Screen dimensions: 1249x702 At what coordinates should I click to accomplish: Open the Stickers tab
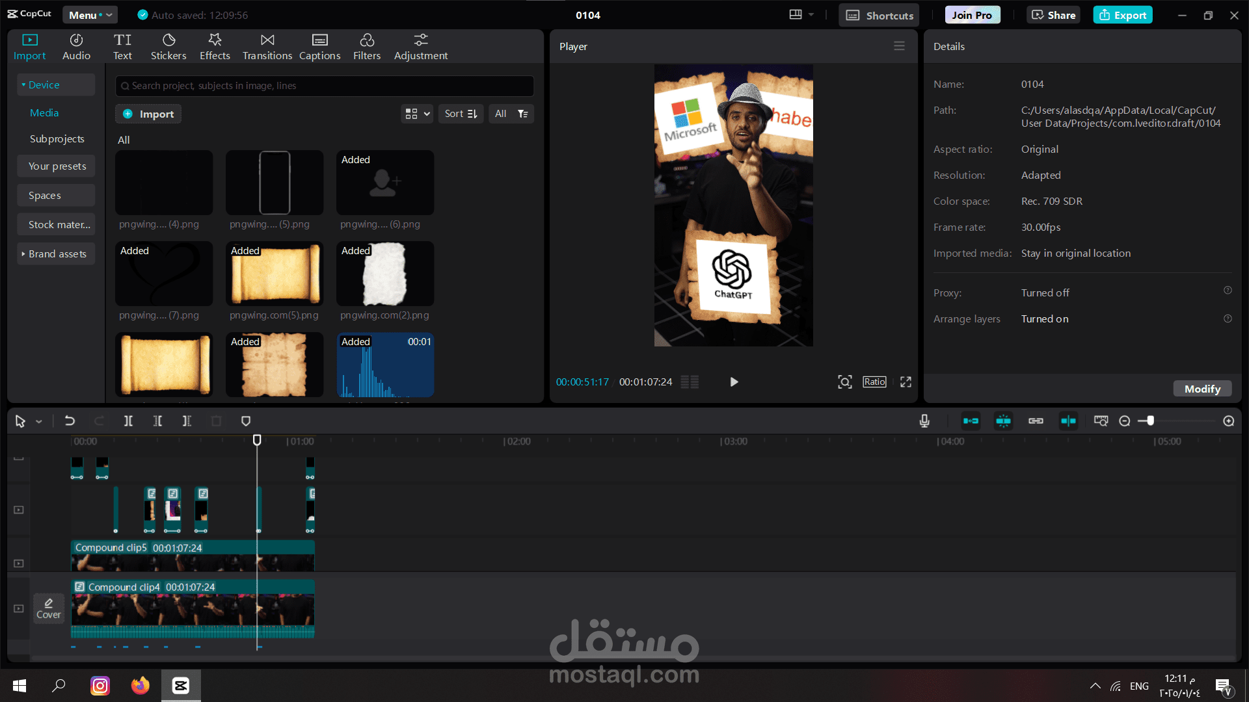168,47
